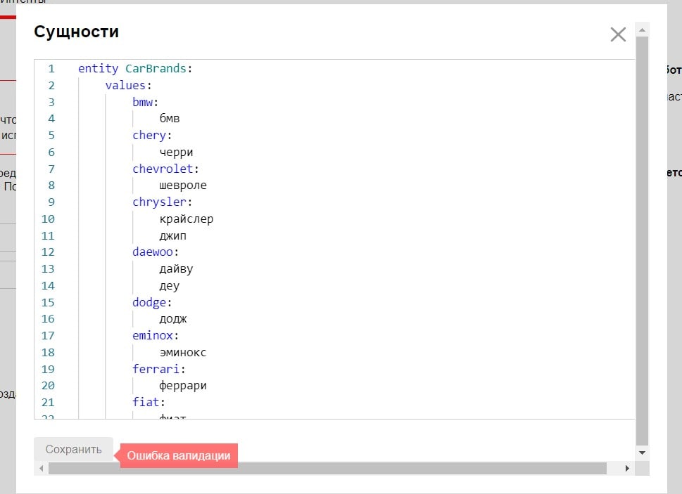Click the 'eminox:' key
This screenshot has height=494, width=682.
tap(156, 336)
